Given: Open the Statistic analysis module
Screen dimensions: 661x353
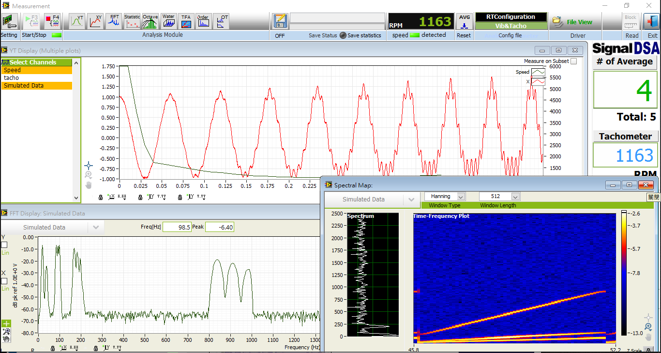Looking at the screenshot, I should point(132,21).
